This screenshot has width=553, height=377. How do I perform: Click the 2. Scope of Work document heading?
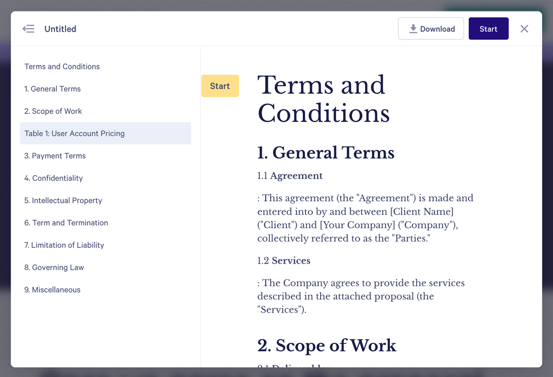[327, 345]
